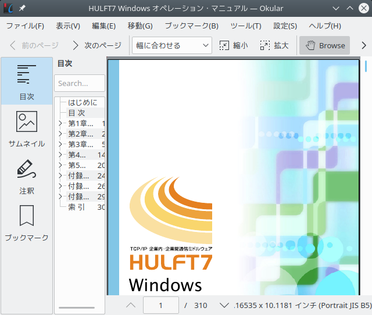Select the 第3章 contents entry text

(80, 144)
